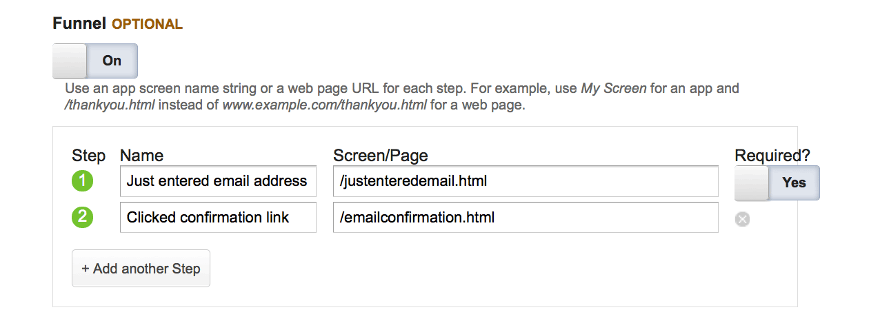Click the /emailconfirmation.html page field
Image resolution: width=869 pixels, height=332 pixels.
[x=525, y=218]
